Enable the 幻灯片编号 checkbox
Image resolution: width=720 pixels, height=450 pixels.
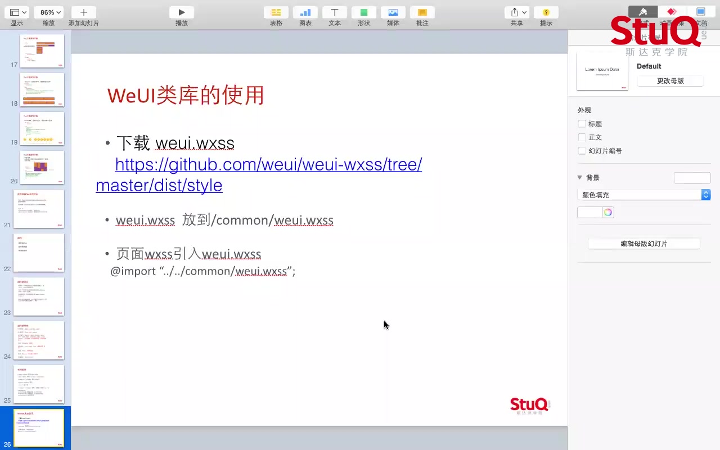tap(582, 151)
